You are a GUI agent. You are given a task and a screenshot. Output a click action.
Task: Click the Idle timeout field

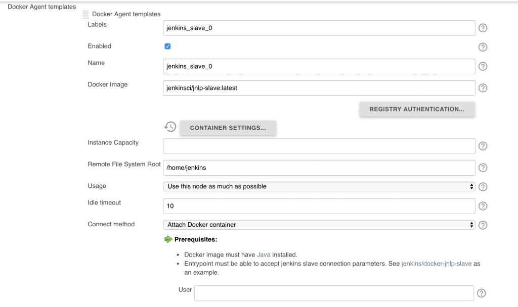319,206
